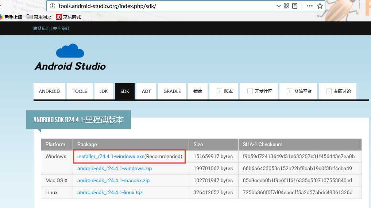Click the Platform column header
371x208 pixels.
click(57, 144)
